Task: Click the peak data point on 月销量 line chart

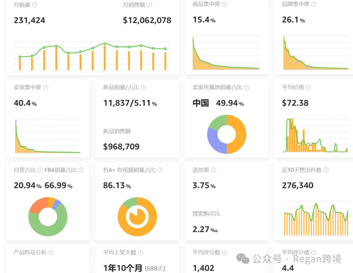Action: tap(105, 44)
